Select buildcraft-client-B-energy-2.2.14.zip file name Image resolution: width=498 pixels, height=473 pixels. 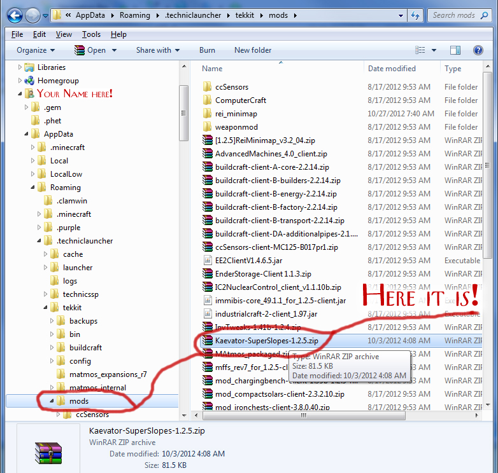tap(276, 194)
